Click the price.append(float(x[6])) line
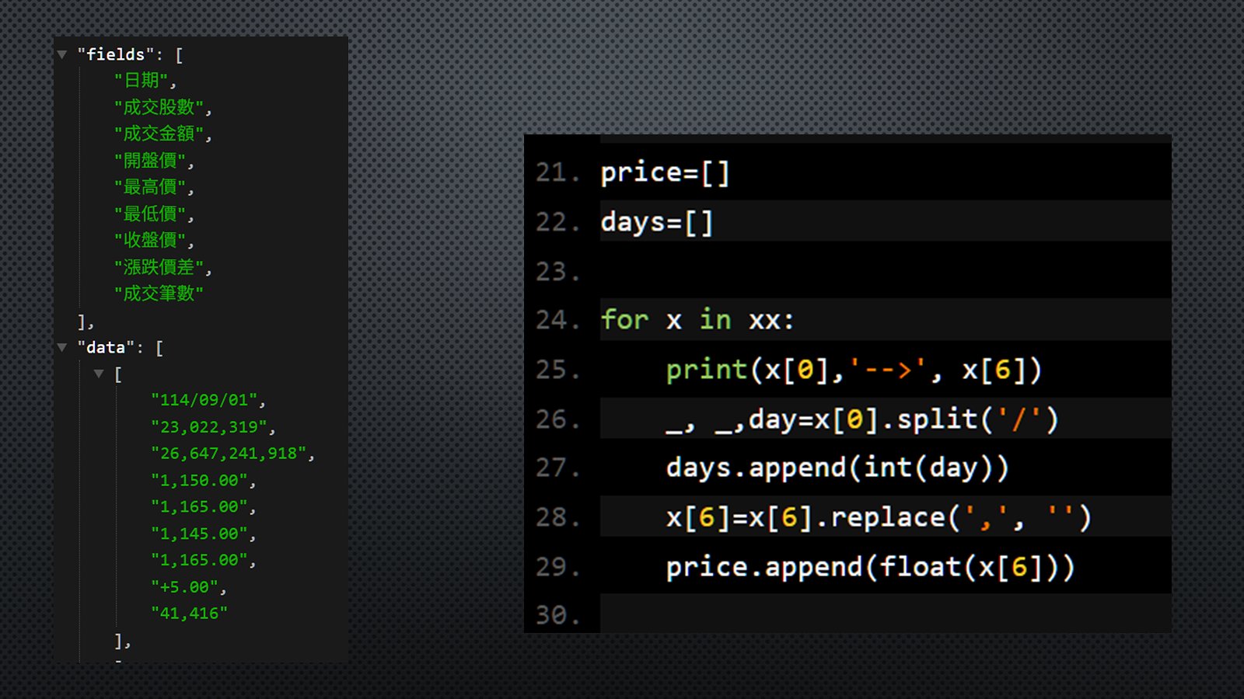Image resolution: width=1244 pixels, height=699 pixels. tap(869, 567)
